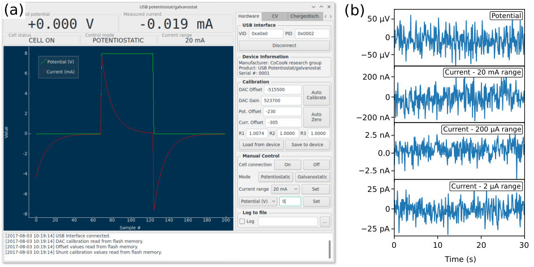This screenshot has height=267, width=534.
Task: Click the Measured current readout -0.019 mA
Action: [176, 24]
